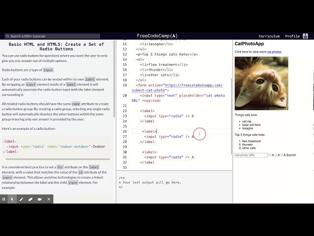Click the radio input code on line 31
Viewport: 314px width, 236px height.
(x=169, y=157)
